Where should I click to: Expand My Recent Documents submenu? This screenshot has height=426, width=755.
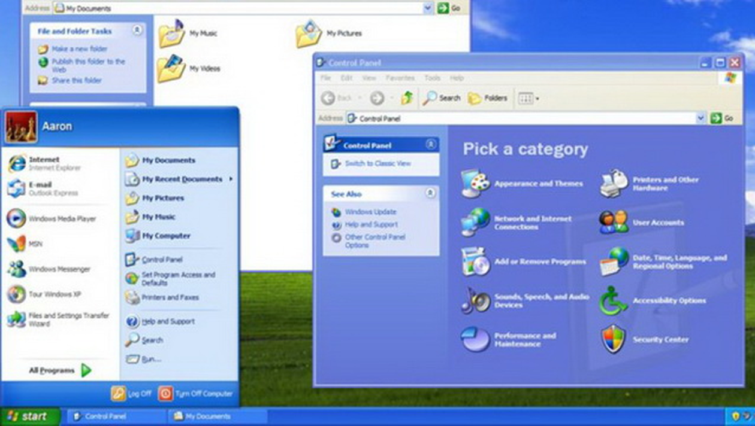[231, 179]
